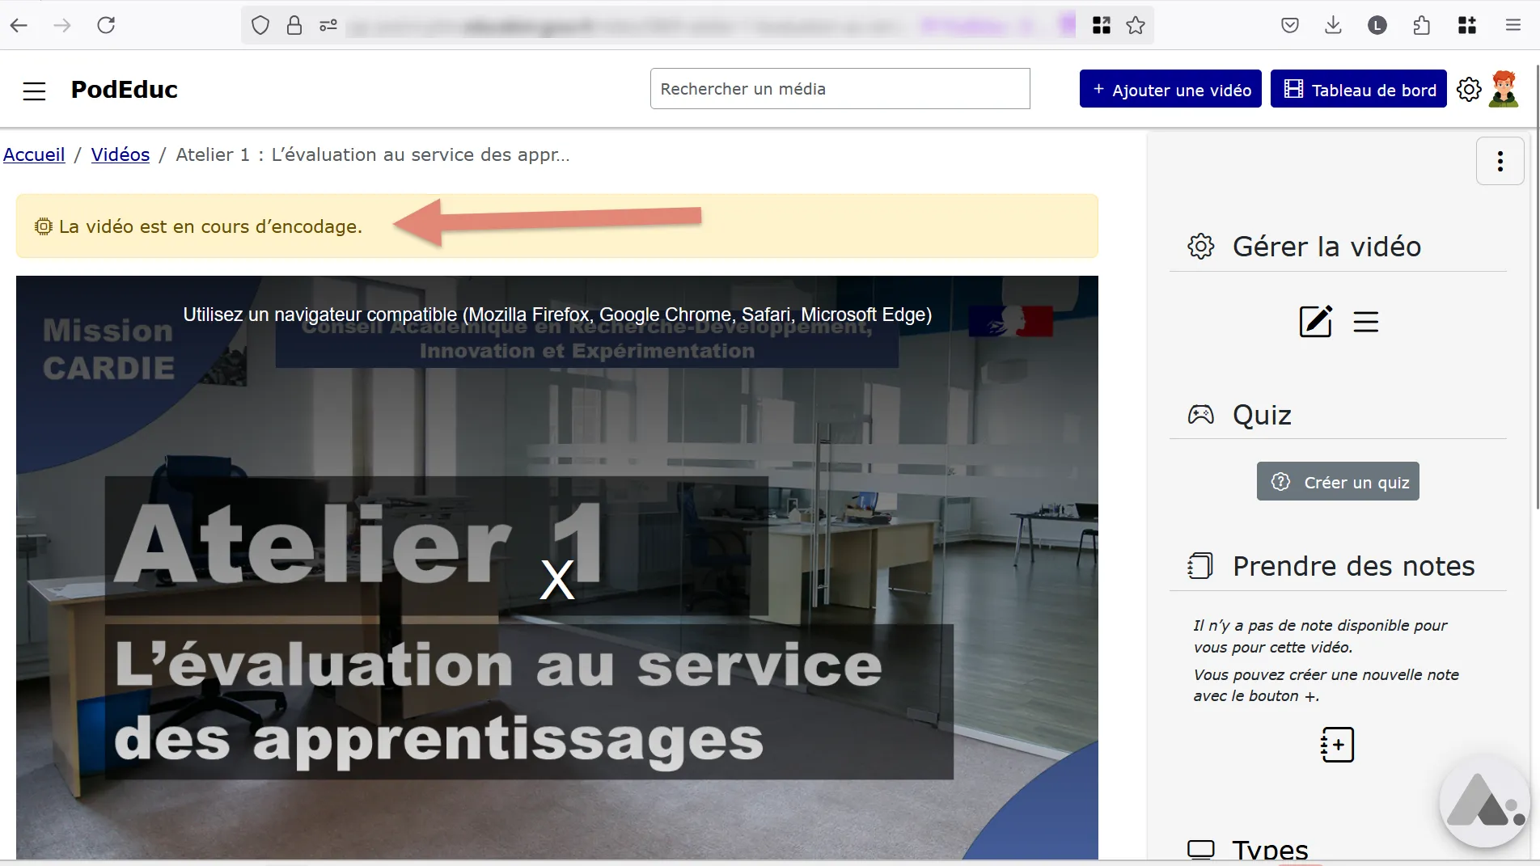
Task: Follow the Accueil breadcrumb link
Action: (x=34, y=154)
